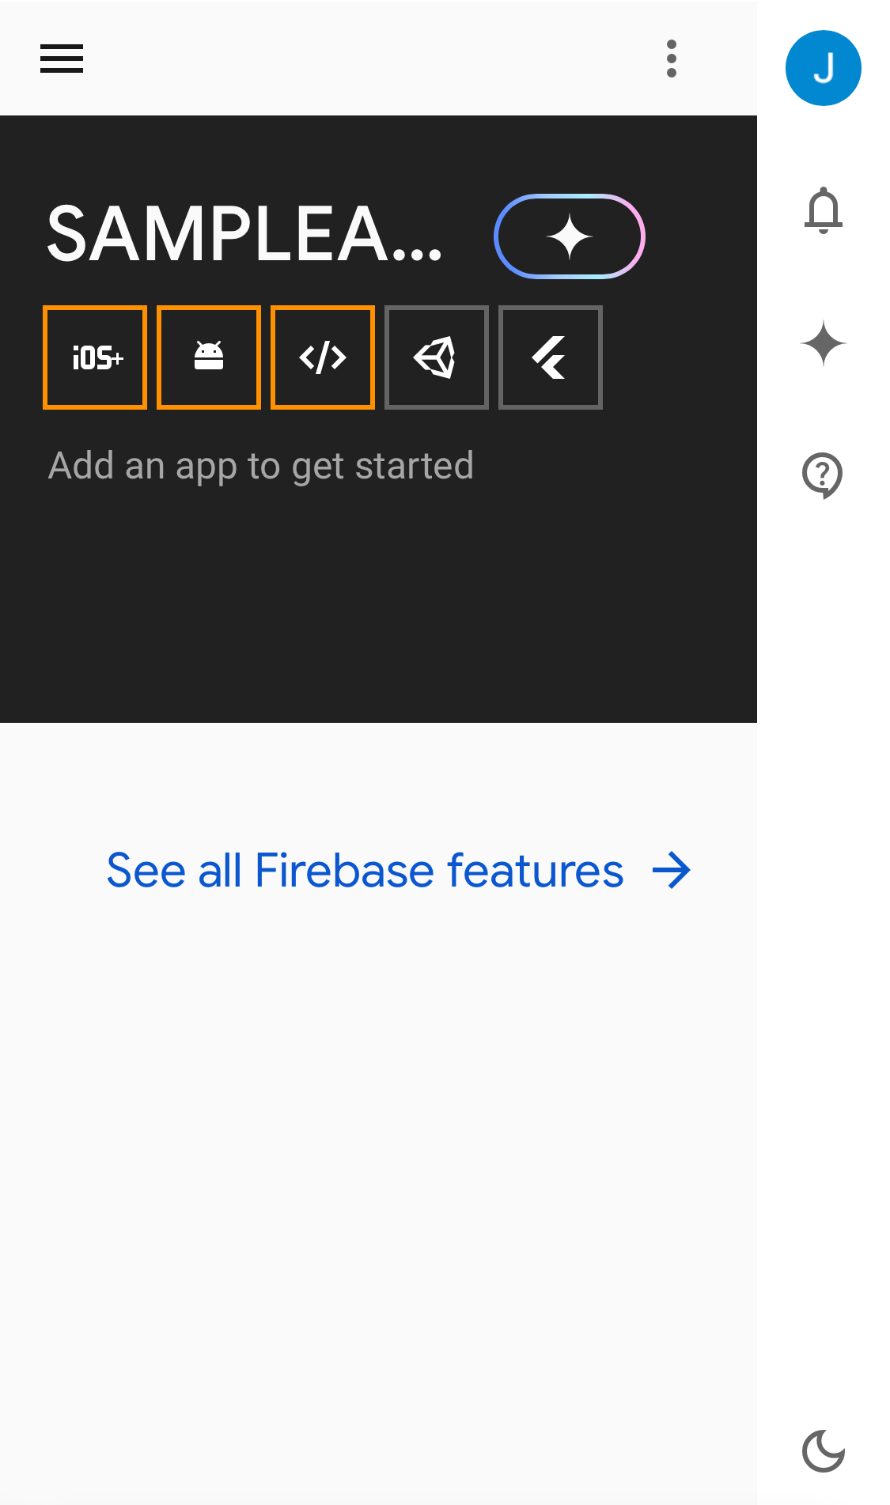Launch Gemini from the right sidebar sparkle
This screenshot has height=1505, width=890.
(823, 342)
